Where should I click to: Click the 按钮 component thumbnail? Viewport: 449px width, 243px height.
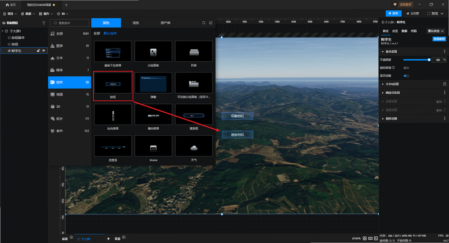[x=113, y=83]
